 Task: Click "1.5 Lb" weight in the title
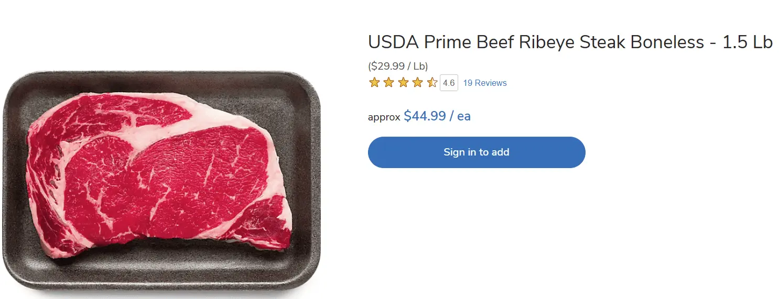click(x=748, y=42)
